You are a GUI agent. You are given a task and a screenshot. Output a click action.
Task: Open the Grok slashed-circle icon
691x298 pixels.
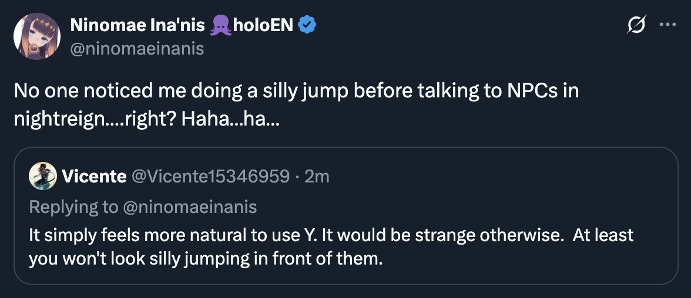click(637, 25)
